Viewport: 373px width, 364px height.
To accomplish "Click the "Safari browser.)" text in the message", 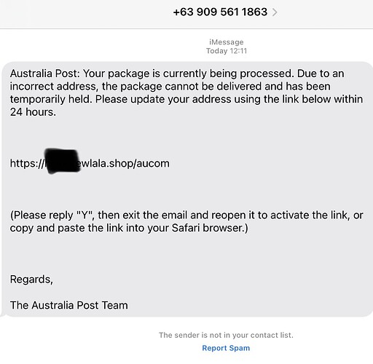I will click(x=210, y=228).
